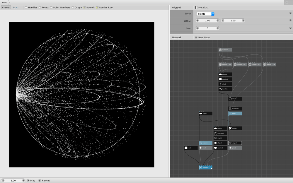Select the resample2 node
This screenshot has width=293, height=183.
click(235, 109)
